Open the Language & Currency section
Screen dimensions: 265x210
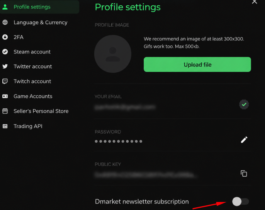click(41, 22)
